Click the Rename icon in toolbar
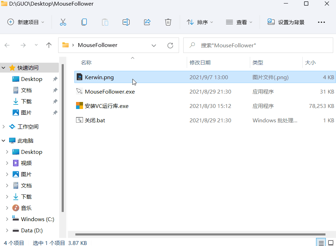 click(x=126, y=22)
